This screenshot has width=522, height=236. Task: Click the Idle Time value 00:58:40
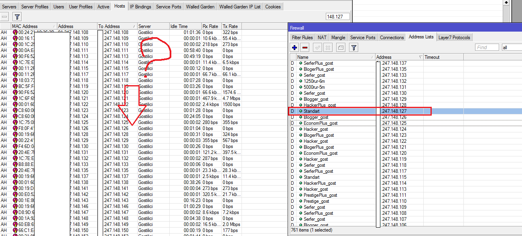[x=192, y=50]
